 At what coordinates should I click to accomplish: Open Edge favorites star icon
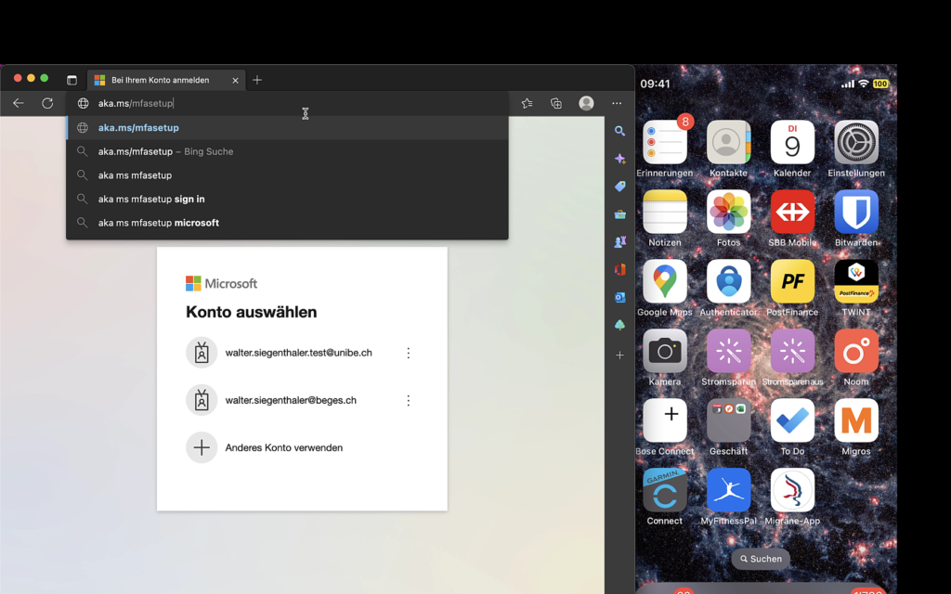[x=527, y=104]
